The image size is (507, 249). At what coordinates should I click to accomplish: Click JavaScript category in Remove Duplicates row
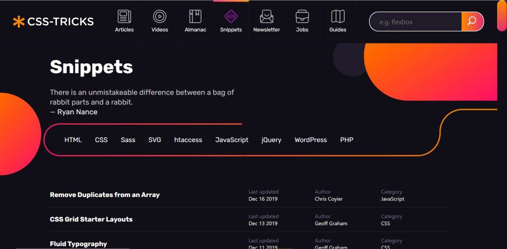coord(393,199)
